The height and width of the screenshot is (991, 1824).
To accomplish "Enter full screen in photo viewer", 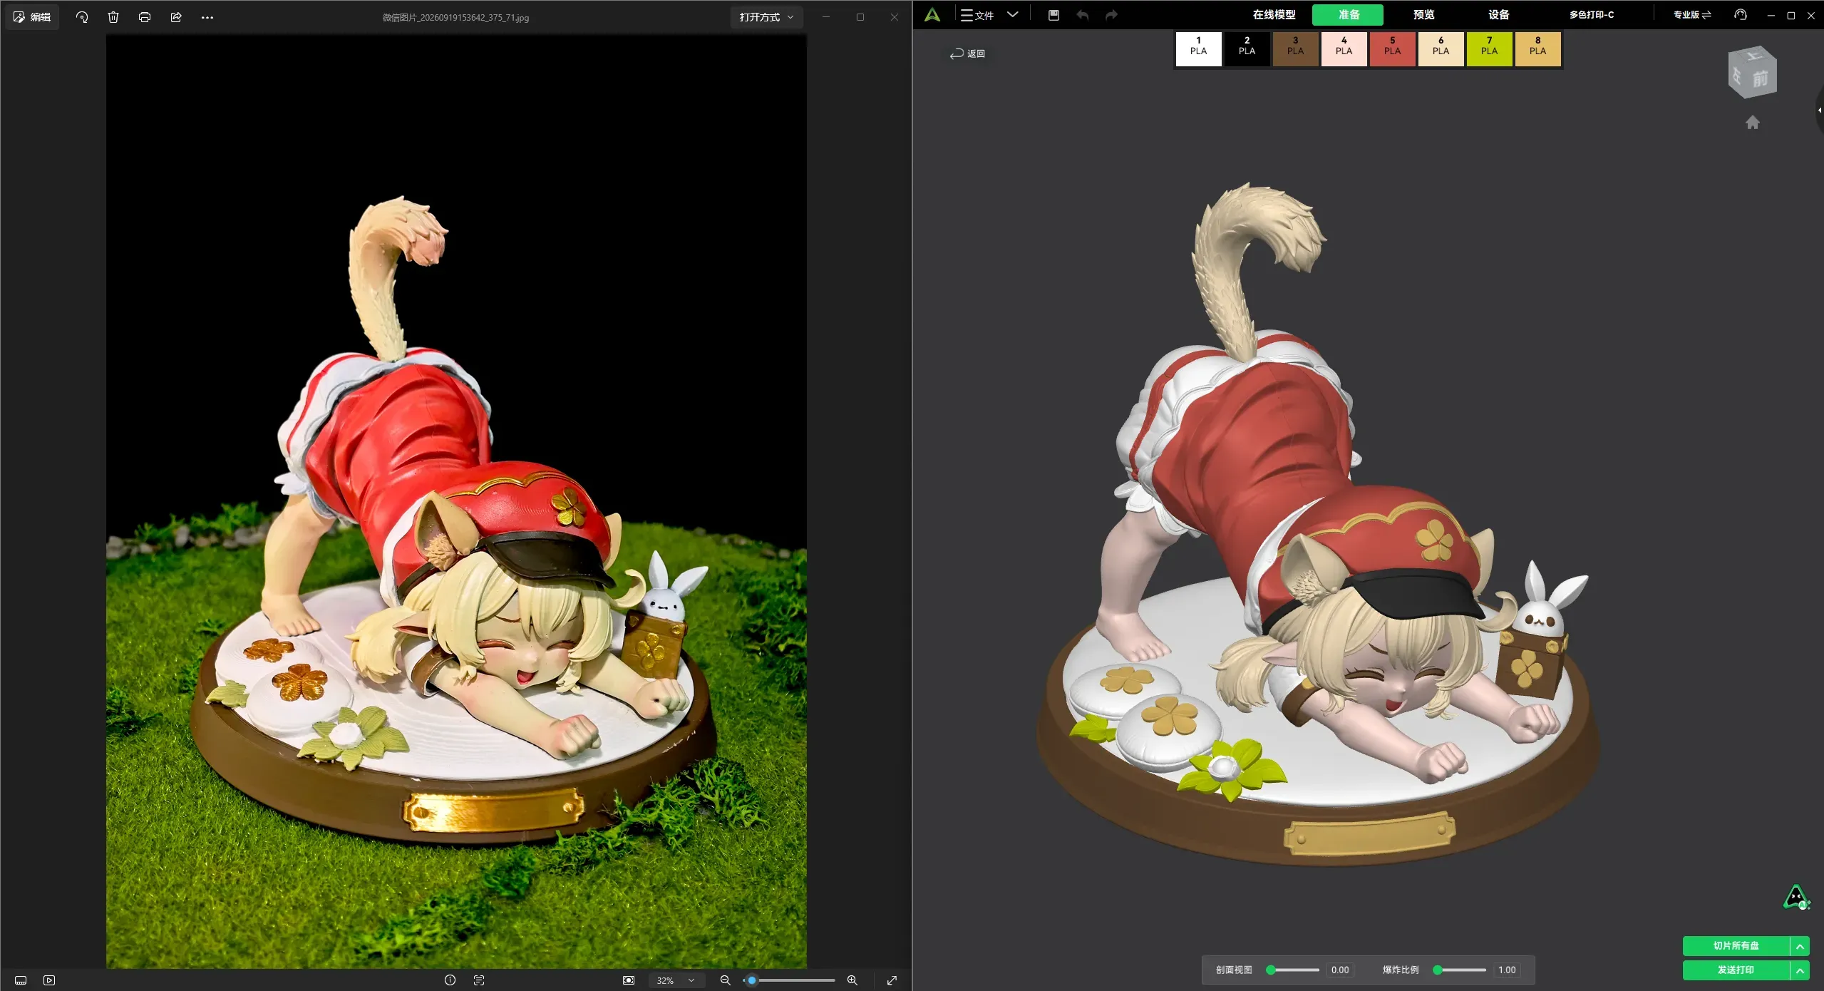I will [892, 980].
